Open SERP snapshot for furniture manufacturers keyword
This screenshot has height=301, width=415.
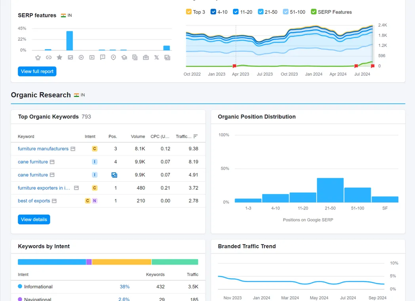click(73, 149)
